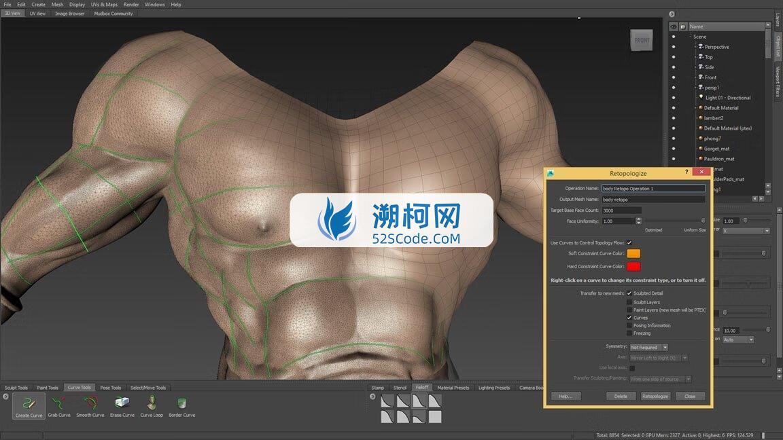The width and height of the screenshot is (783, 440).
Task: Select the Create Curve tool
Action: [x=29, y=405]
